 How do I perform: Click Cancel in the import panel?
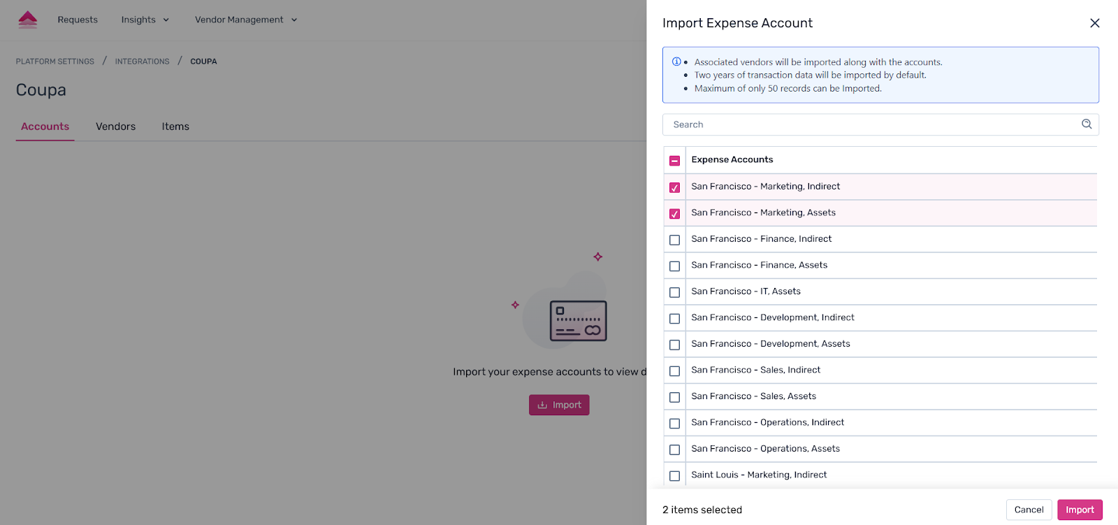(1029, 510)
